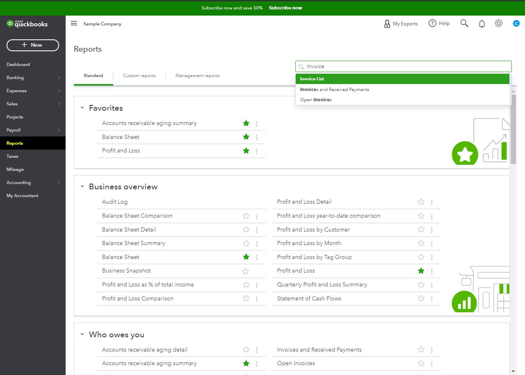Unfavorite Accounts receivable aging summary in Favorites
Image resolution: width=525 pixels, height=375 pixels.
[246, 123]
